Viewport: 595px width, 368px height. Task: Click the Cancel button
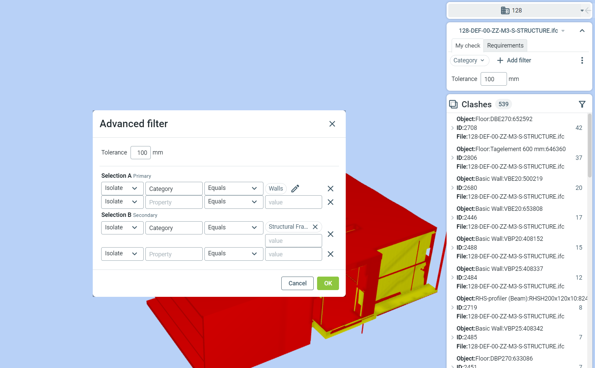[x=297, y=283]
